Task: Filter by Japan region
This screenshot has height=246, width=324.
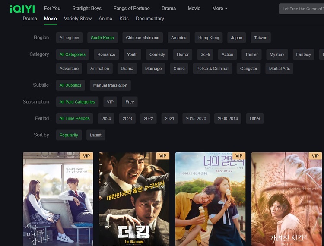Action: (237, 38)
